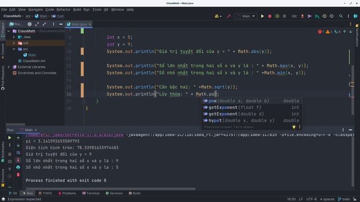The image size is (360, 202).
Task: Open Refactor menu
Action: (64, 10)
